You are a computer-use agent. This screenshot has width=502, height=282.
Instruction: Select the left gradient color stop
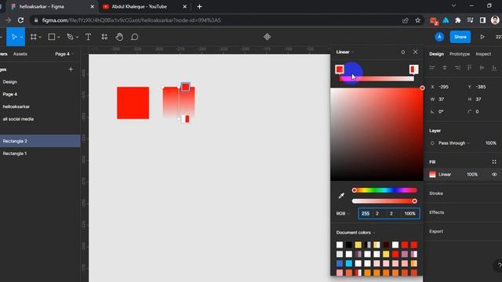click(x=340, y=70)
